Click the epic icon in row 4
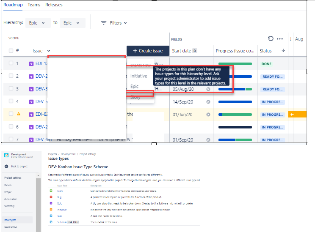This screenshot has width=315, height=232. tap(31, 102)
